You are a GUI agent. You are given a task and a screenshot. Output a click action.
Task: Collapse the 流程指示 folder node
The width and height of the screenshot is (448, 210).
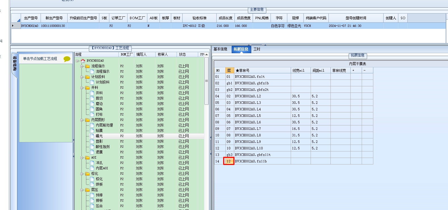click(x=82, y=66)
